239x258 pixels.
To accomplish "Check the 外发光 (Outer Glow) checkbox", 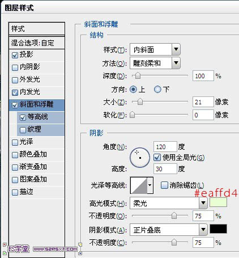I will [x=15, y=80].
